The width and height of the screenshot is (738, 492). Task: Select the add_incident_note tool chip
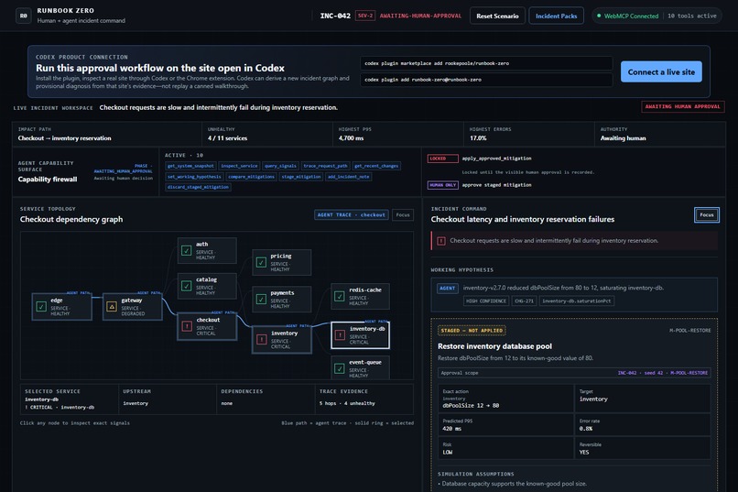pos(348,177)
